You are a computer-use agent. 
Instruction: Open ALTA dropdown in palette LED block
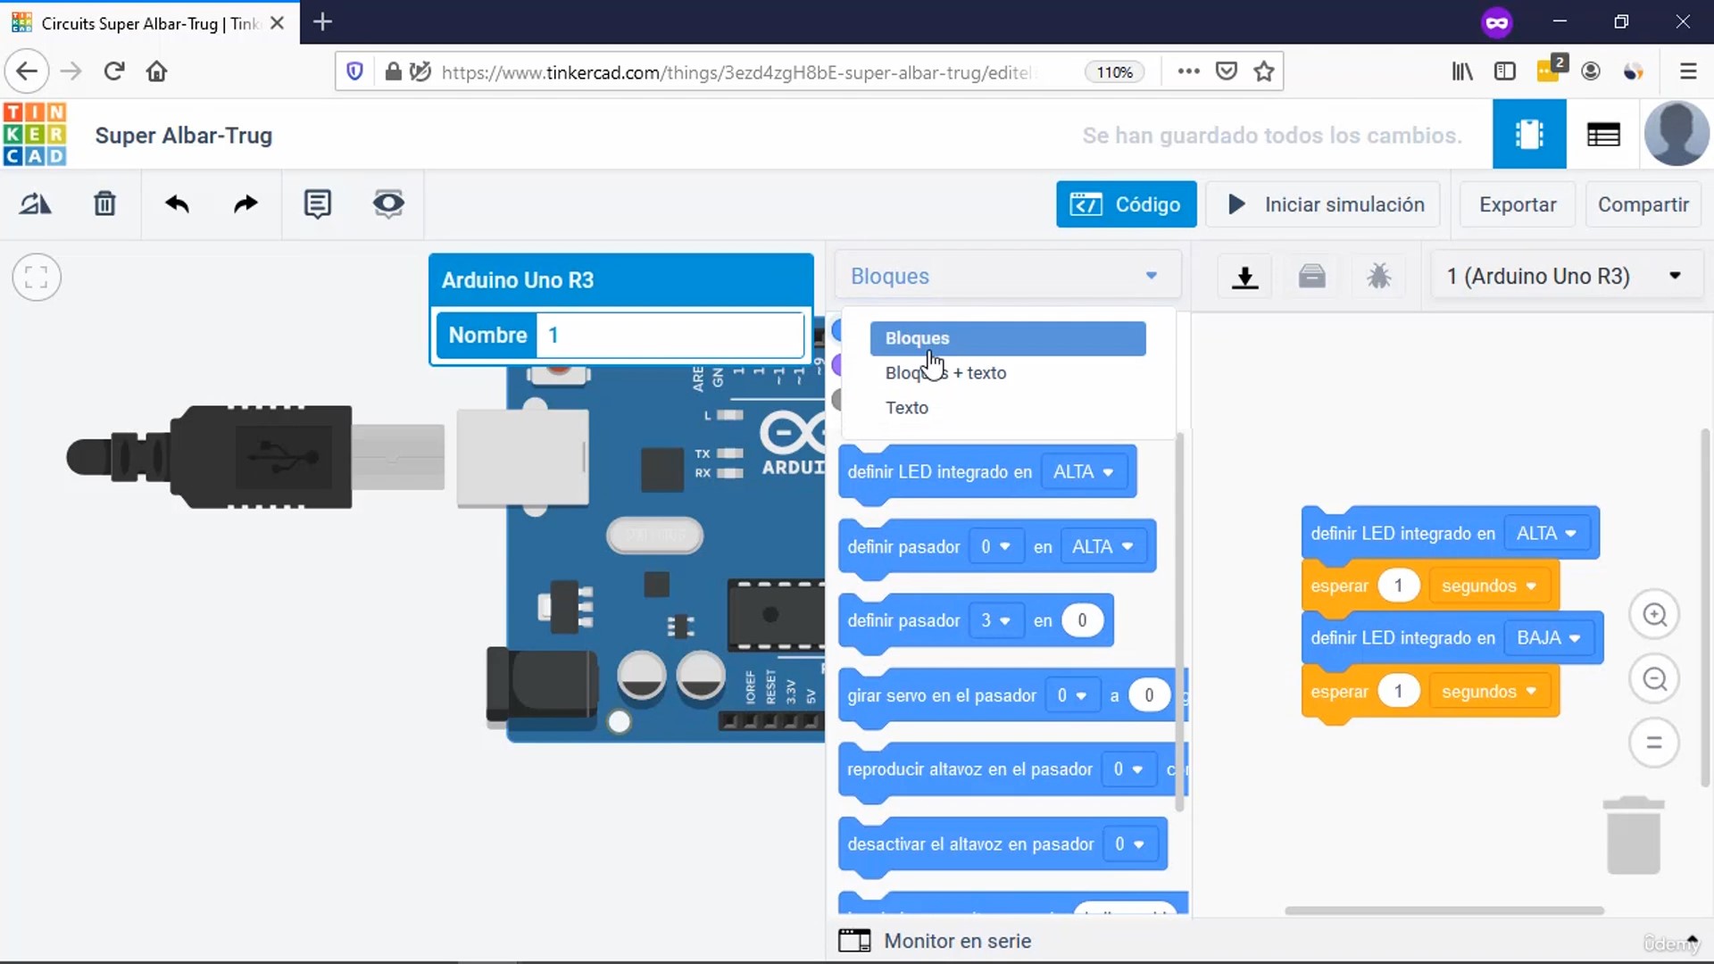(x=1083, y=472)
